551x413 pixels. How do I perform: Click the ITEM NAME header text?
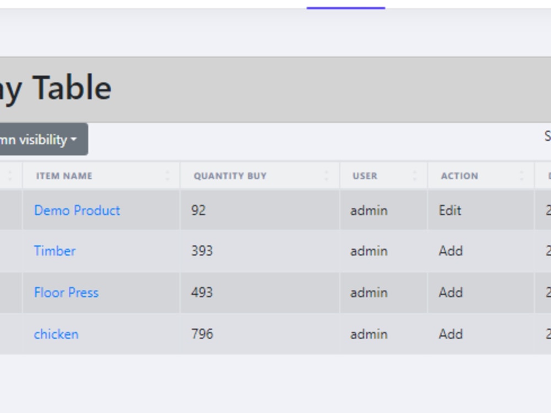pyautogui.click(x=64, y=176)
